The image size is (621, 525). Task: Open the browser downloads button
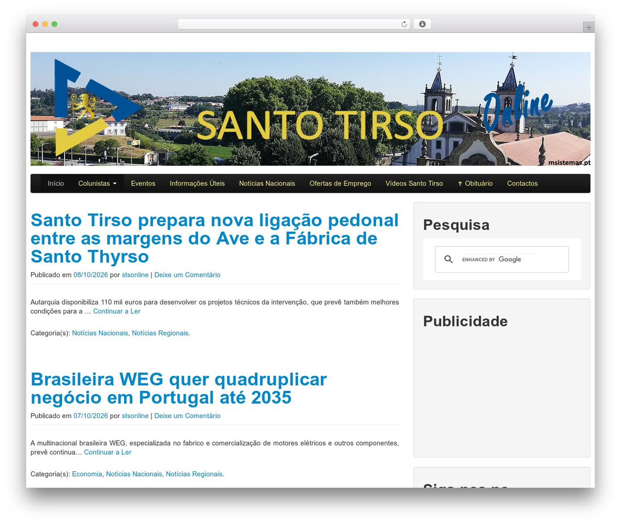tap(422, 24)
